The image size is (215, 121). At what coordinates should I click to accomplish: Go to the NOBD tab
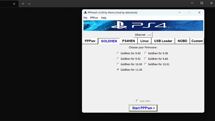[x=182, y=41]
